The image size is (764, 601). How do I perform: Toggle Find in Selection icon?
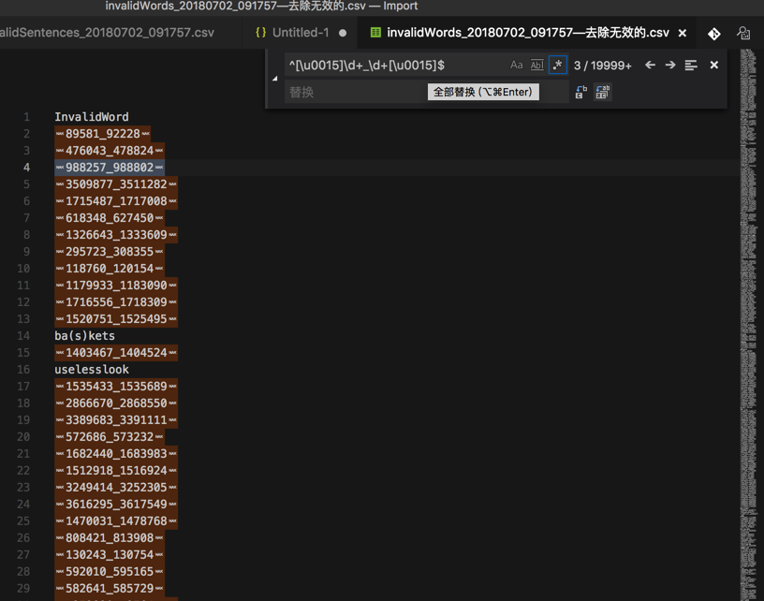click(691, 65)
